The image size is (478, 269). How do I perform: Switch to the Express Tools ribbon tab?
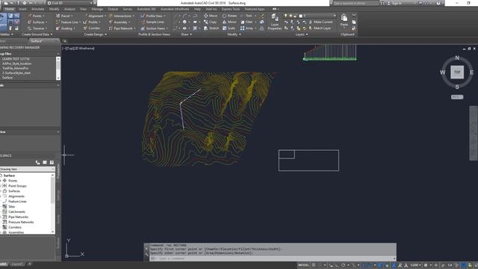(x=231, y=9)
